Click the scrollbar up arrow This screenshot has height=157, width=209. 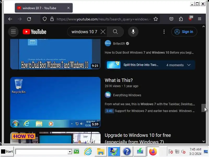pyautogui.click(x=204, y=26)
